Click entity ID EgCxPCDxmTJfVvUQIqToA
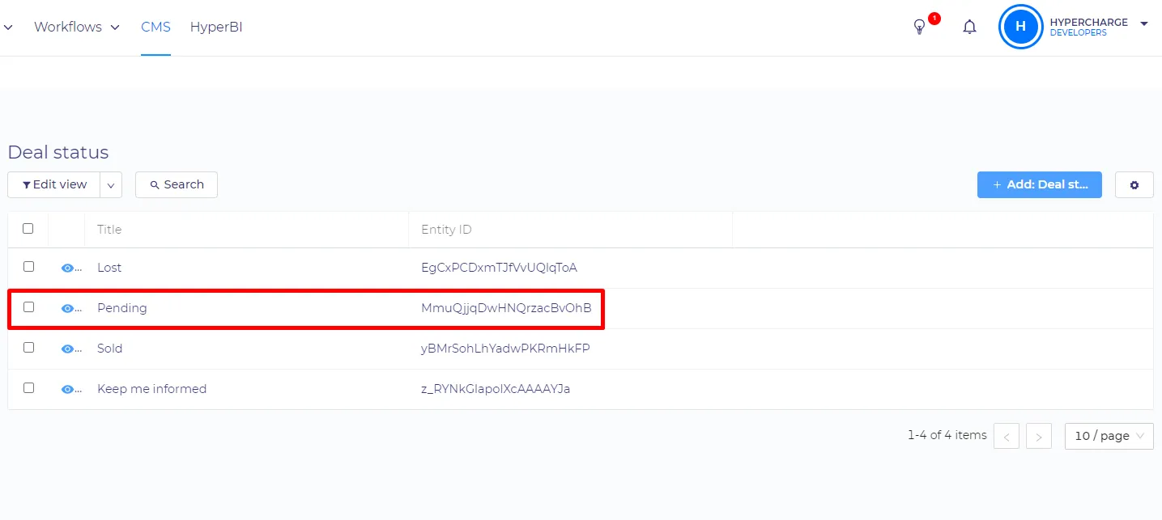Image resolution: width=1162 pixels, height=520 pixels. pos(500,268)
